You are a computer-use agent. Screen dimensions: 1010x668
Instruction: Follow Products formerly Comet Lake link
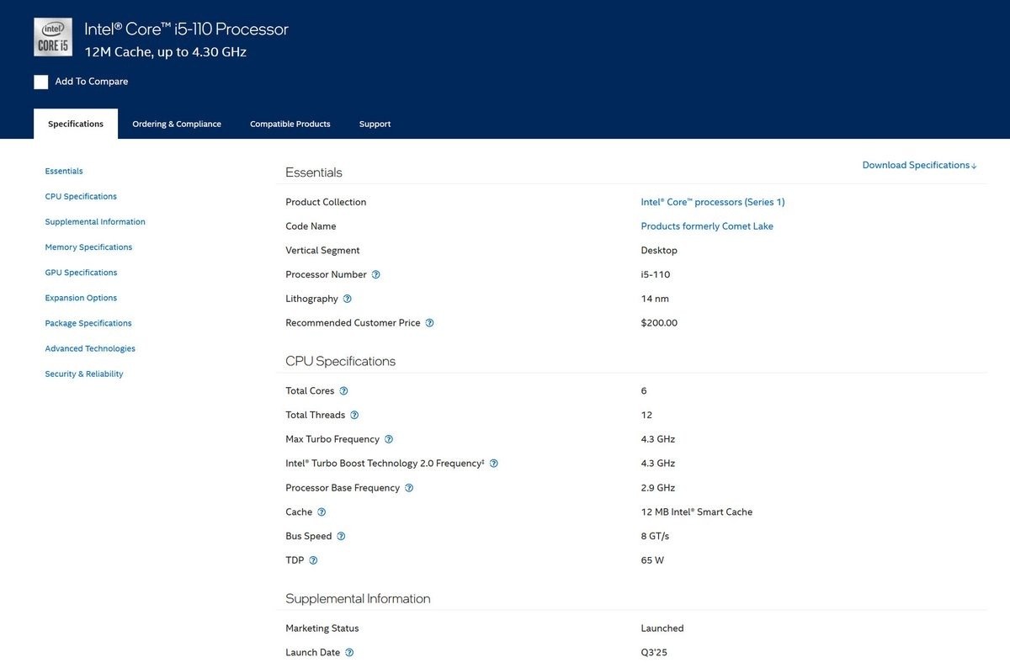point(706,226)
